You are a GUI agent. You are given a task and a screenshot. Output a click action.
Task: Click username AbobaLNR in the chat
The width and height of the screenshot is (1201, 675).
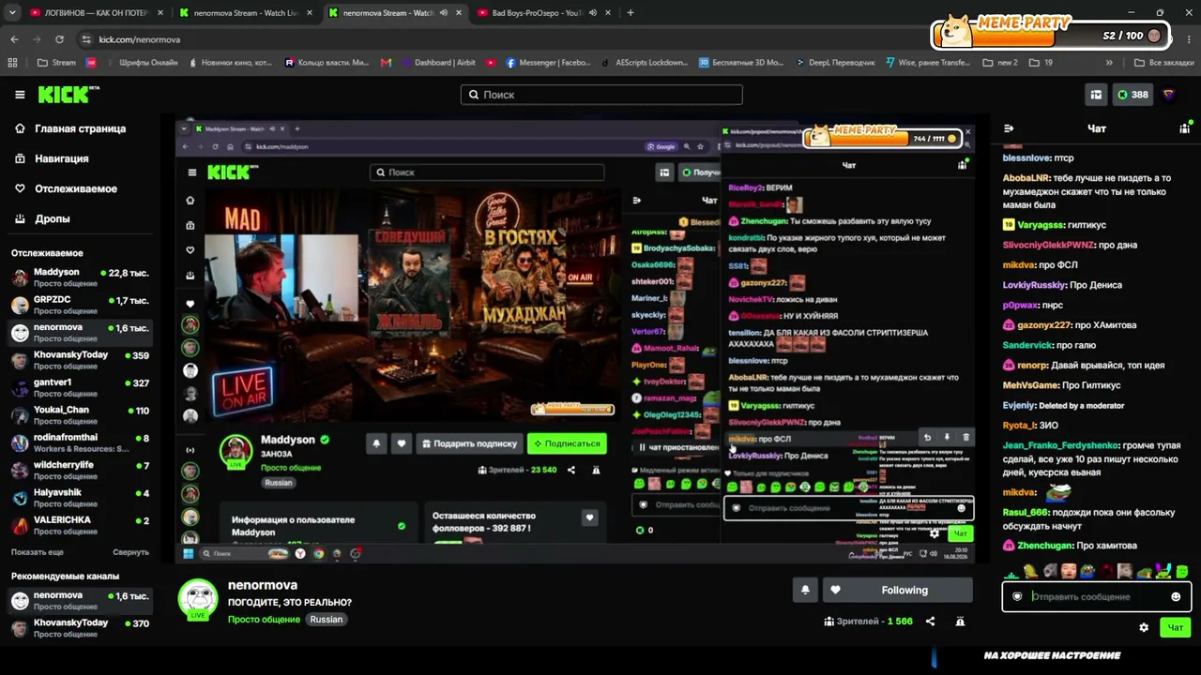tap(1026, 178)
